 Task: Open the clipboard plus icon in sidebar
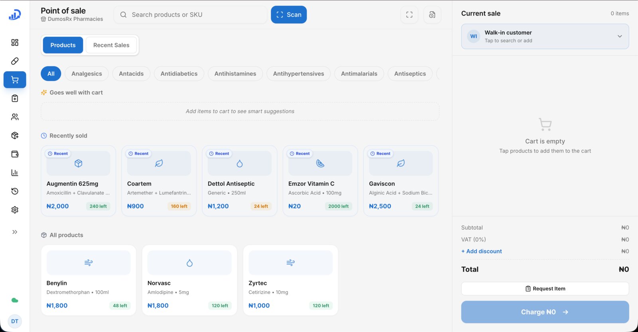click(x=15, y=98)
